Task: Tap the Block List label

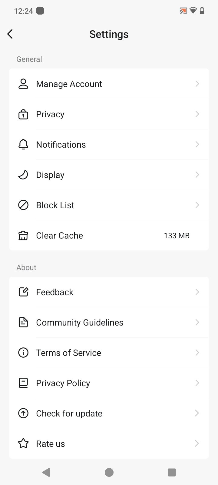Action: (55, 205)
